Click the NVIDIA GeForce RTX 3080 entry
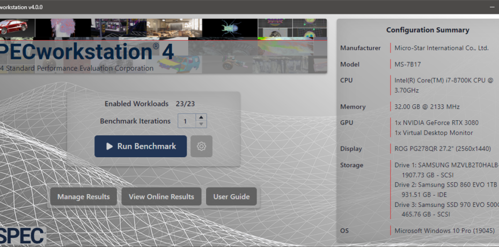499x247 pixels. pos(436,123)
